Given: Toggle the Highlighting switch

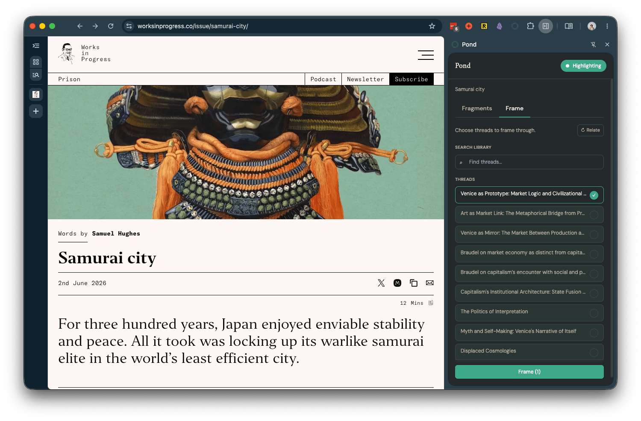Looking at the screenshot, I should [583, 66].
